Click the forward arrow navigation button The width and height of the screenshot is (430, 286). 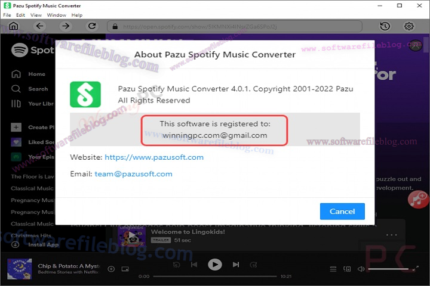[x=66, y=26]
